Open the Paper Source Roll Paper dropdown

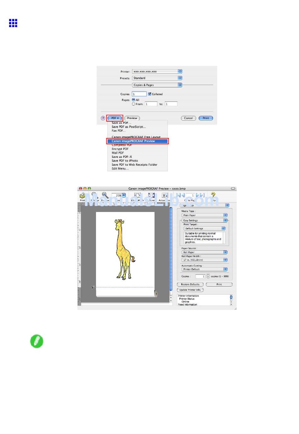(x=205, y=252)
